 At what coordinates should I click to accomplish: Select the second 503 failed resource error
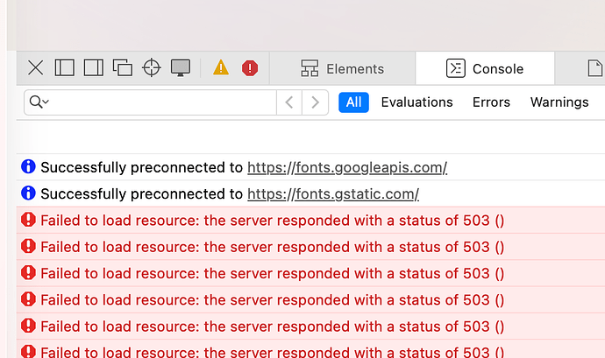tap(310, 247)
